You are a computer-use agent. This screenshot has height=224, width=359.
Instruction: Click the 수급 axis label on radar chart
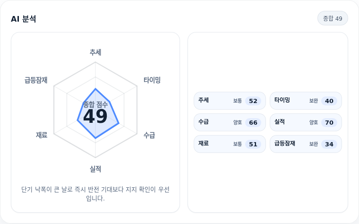149,135
